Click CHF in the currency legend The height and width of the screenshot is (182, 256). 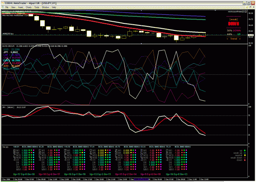(x=12, y=55)
